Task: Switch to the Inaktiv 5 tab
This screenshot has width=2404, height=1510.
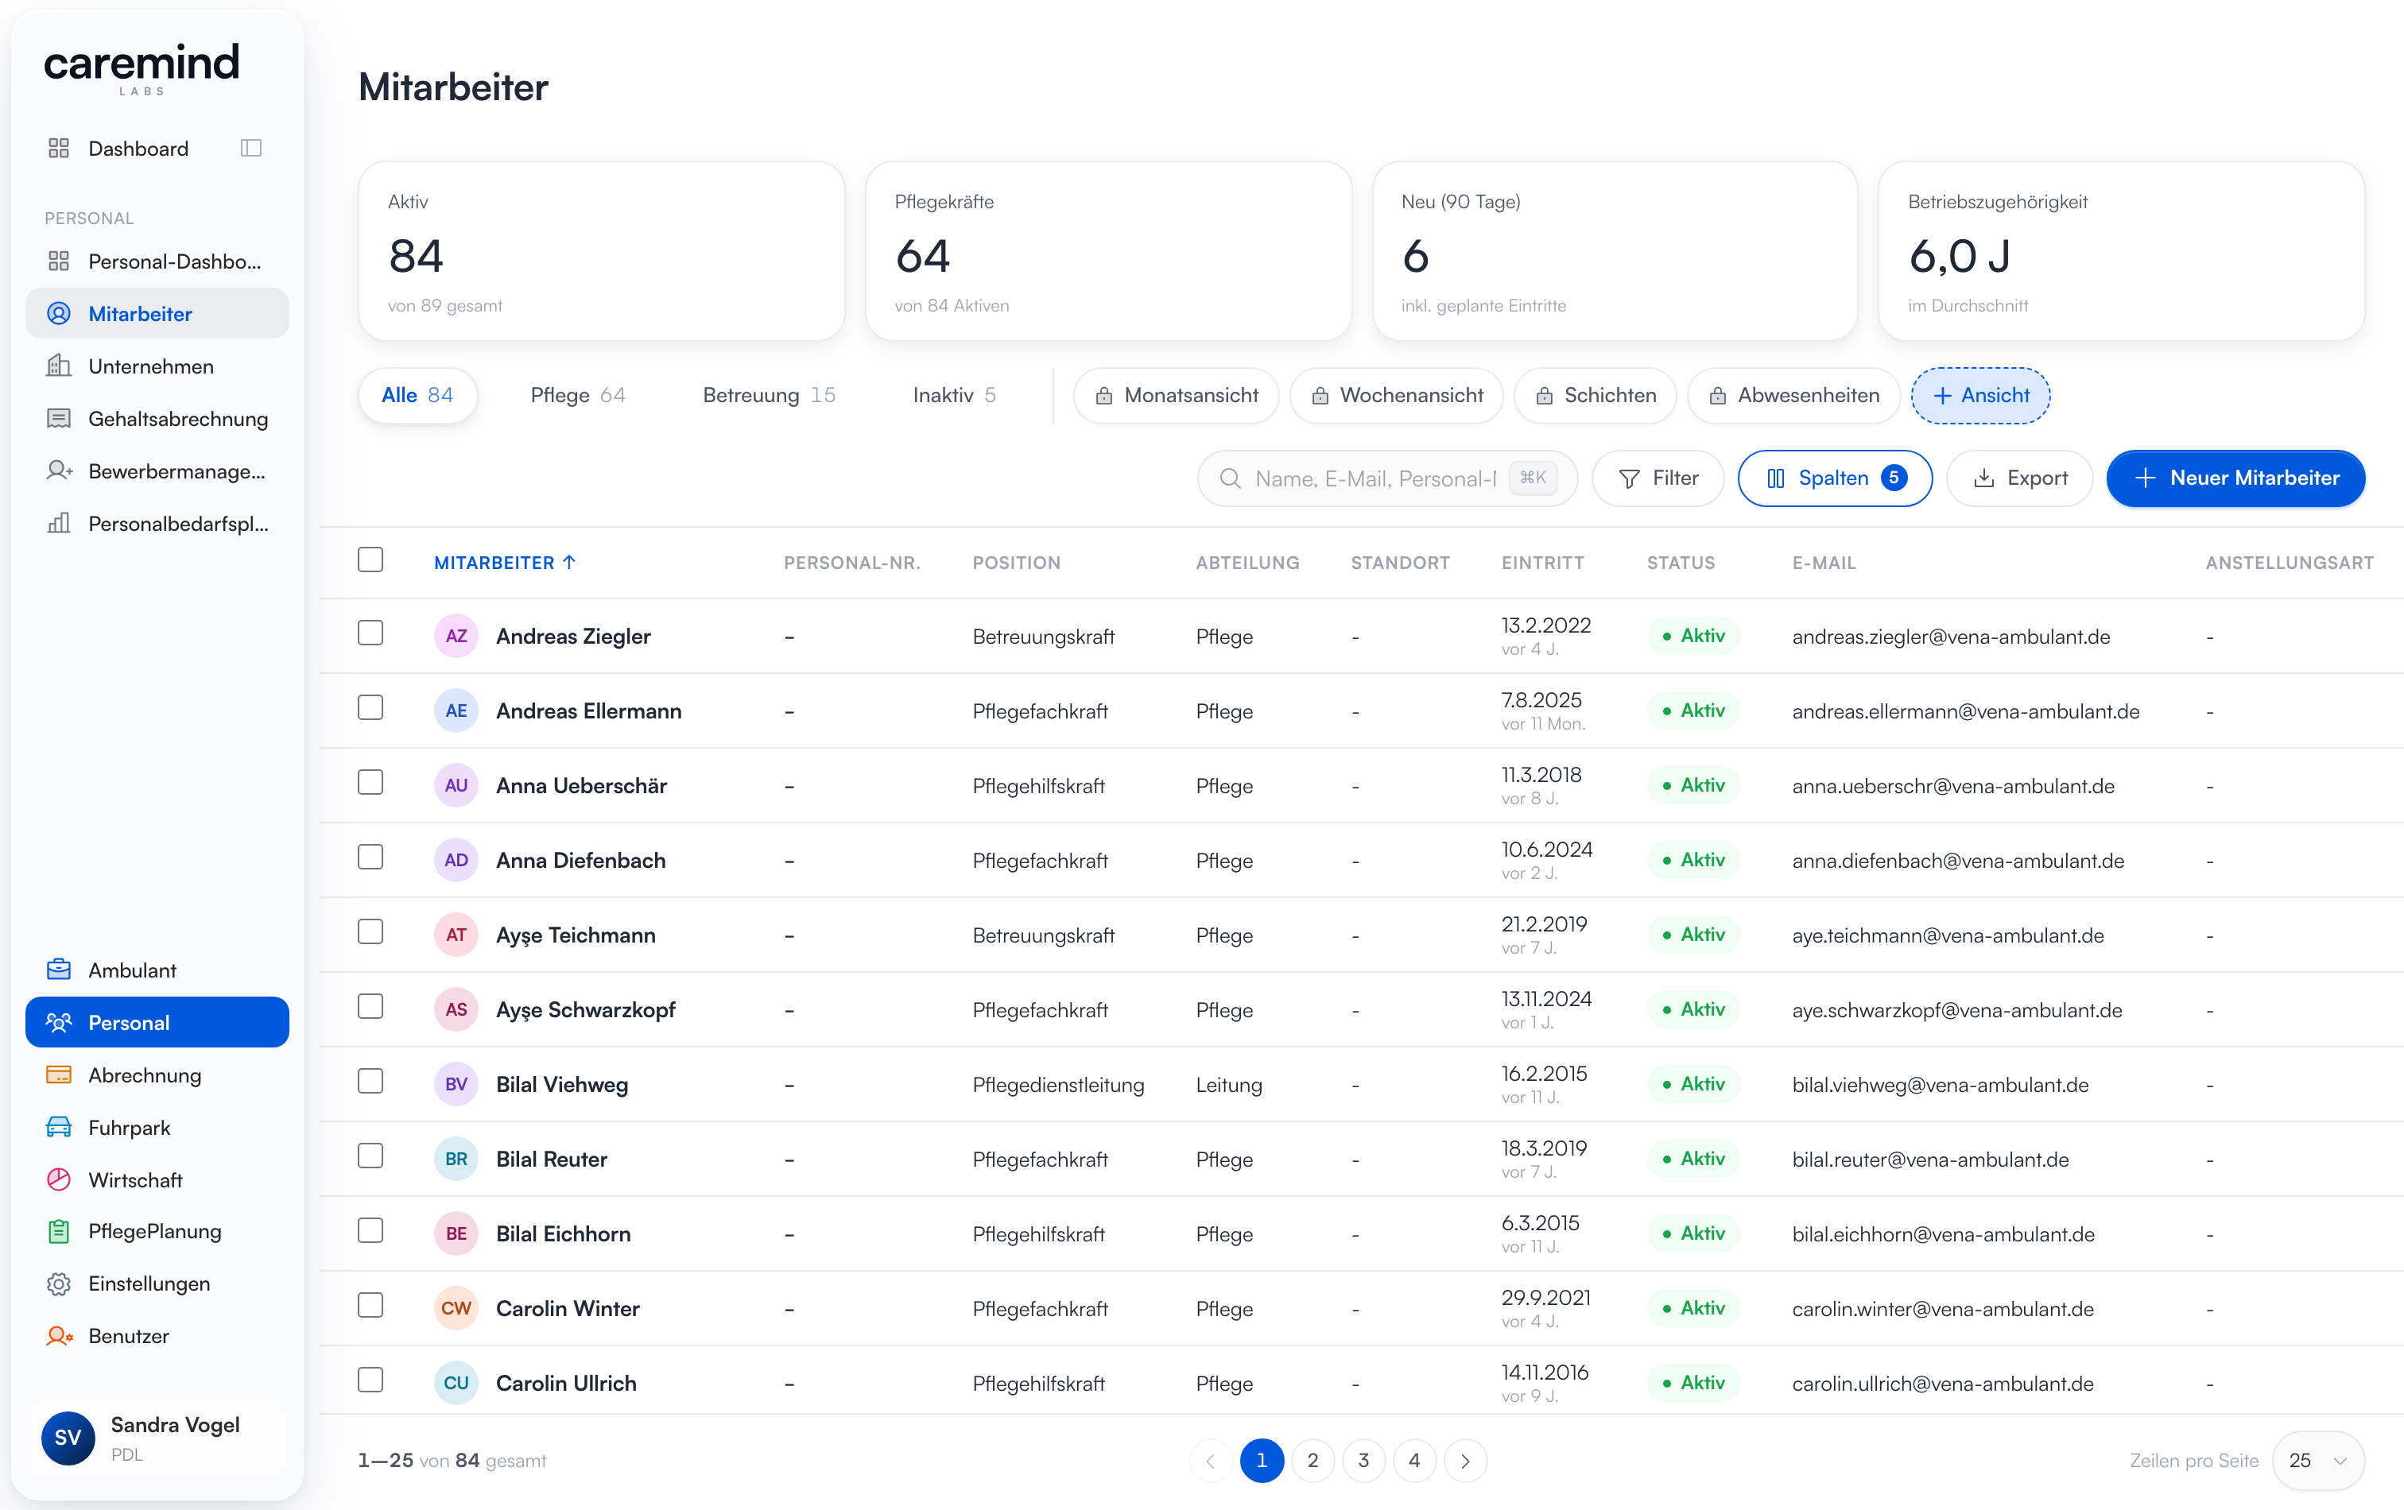Action: [955, 395]
